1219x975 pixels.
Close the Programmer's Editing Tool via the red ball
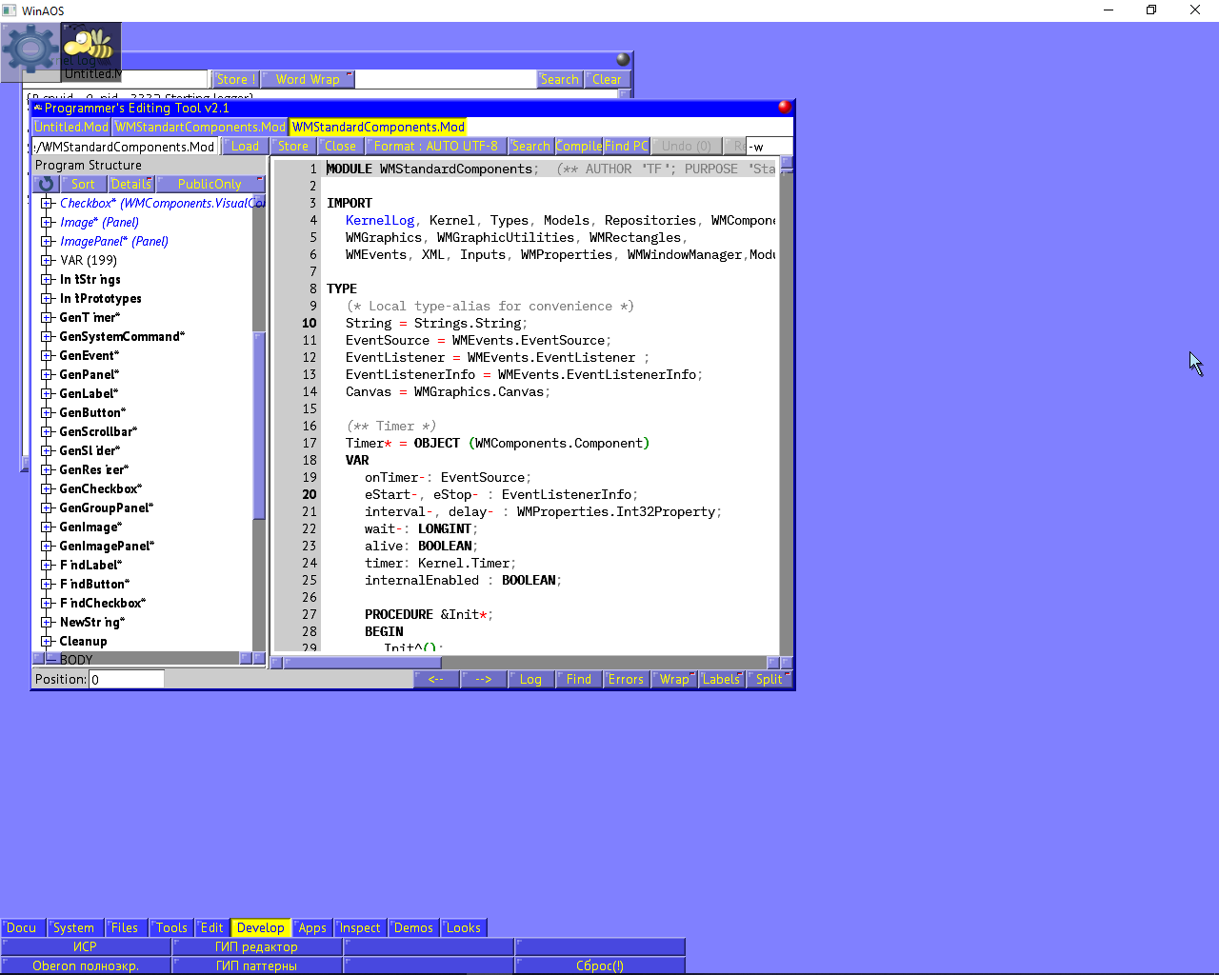pyautogui.click(x=785, y=107)
